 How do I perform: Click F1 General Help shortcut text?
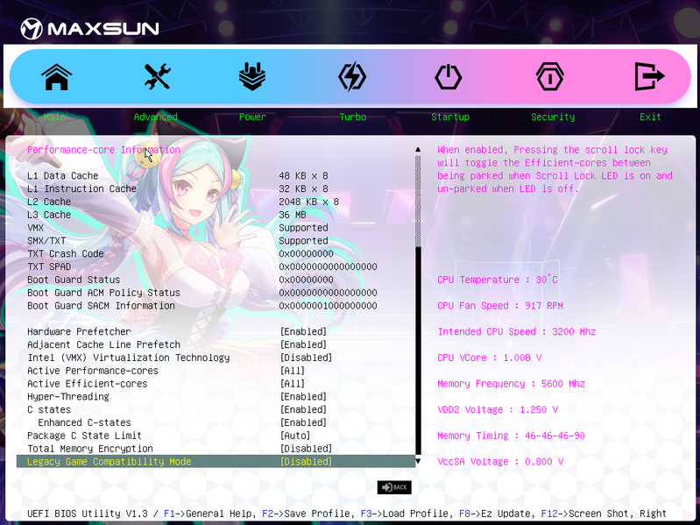[x=210, y=514]
